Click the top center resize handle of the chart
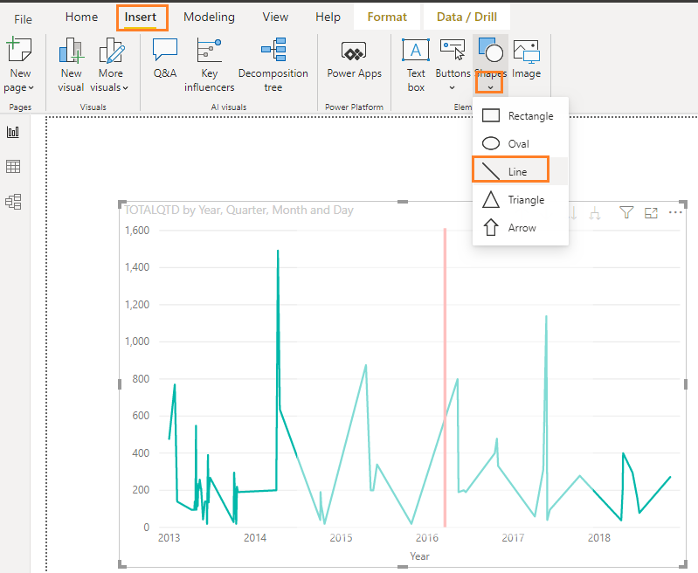Screen dimensions: 698x573 pos(403,202)
